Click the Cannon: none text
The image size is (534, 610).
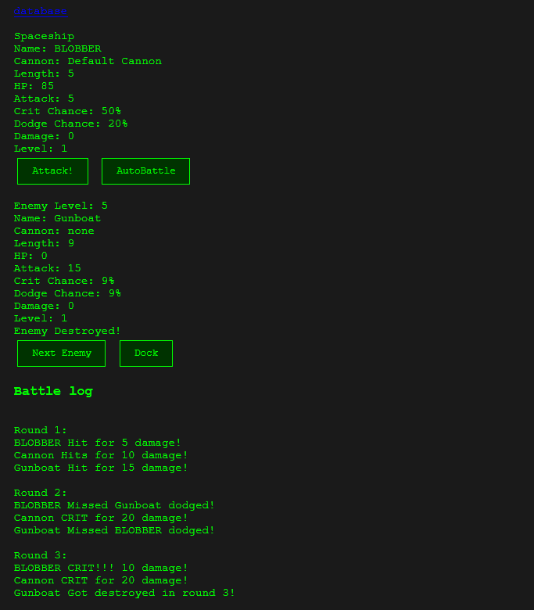pos(54,231)
